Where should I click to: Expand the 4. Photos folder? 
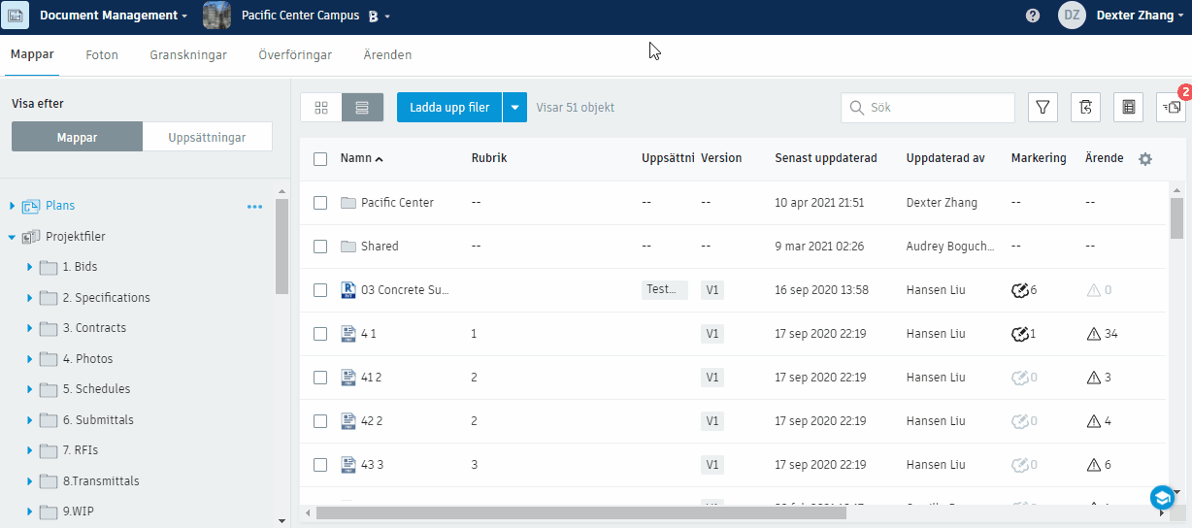30,359
